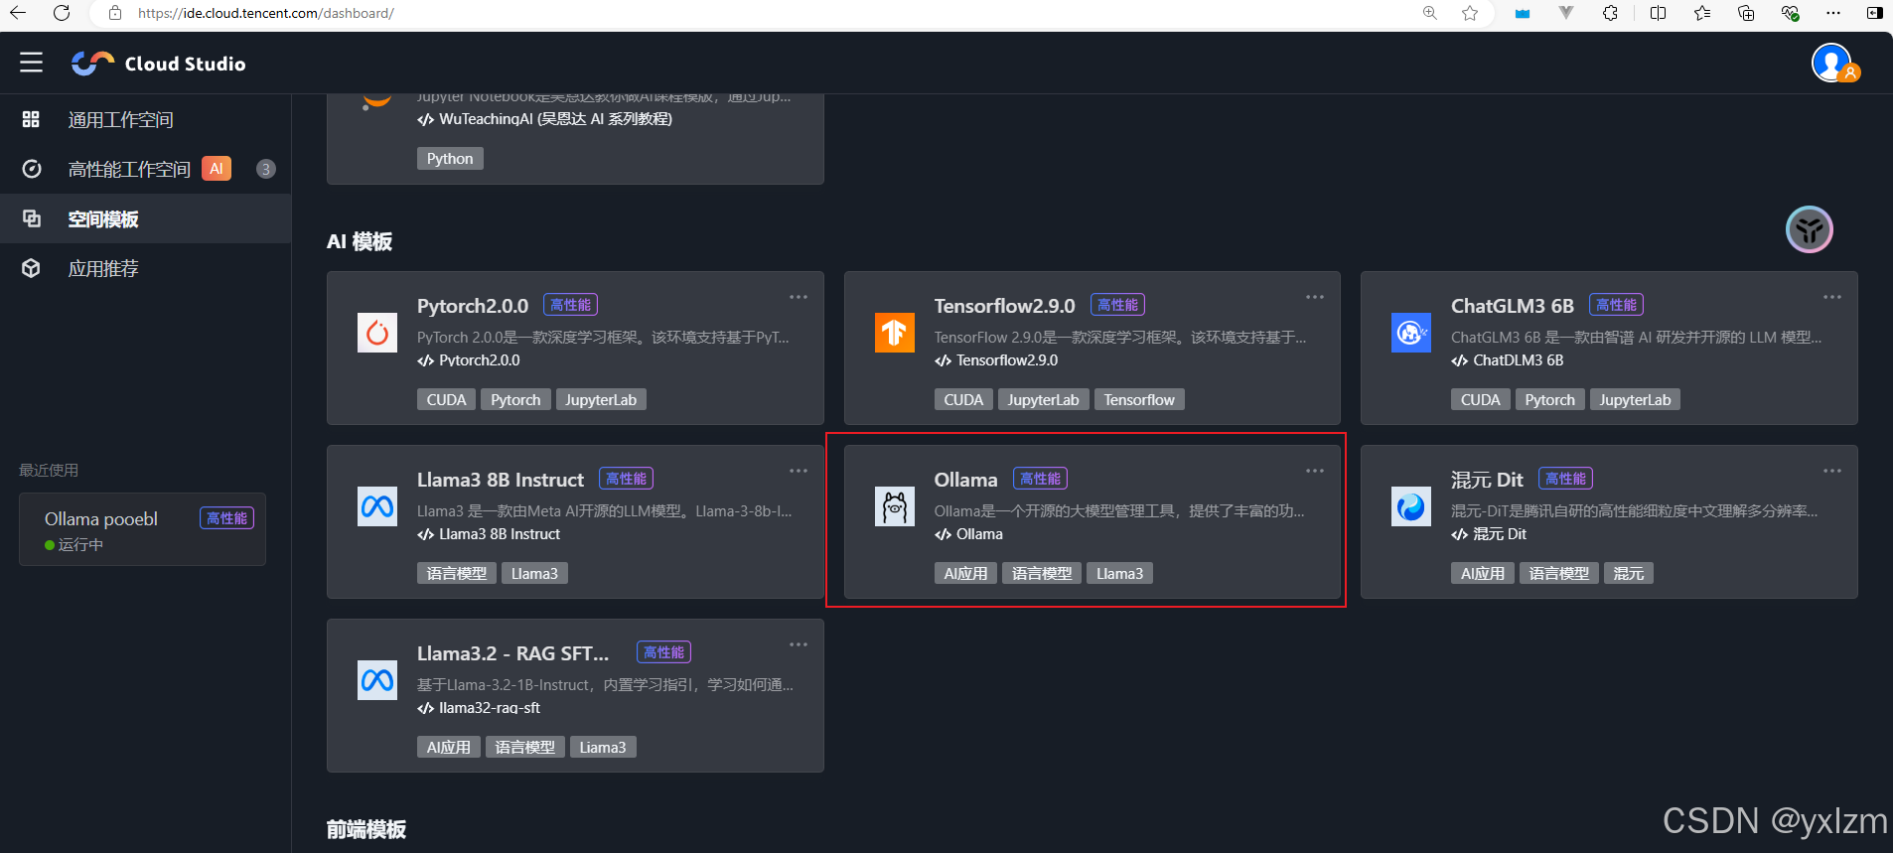Screen dimensions: 1893x853
Task: Click the 通用工作空间 sidebar grid icon
Action: 31,119
